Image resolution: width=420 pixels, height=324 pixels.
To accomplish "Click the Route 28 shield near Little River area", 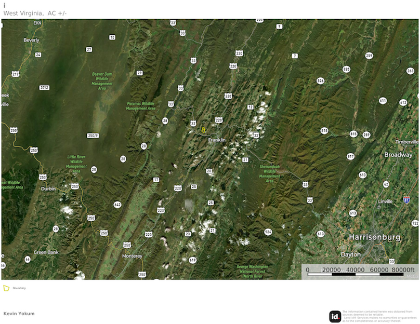I will click(x=94, y=169).
